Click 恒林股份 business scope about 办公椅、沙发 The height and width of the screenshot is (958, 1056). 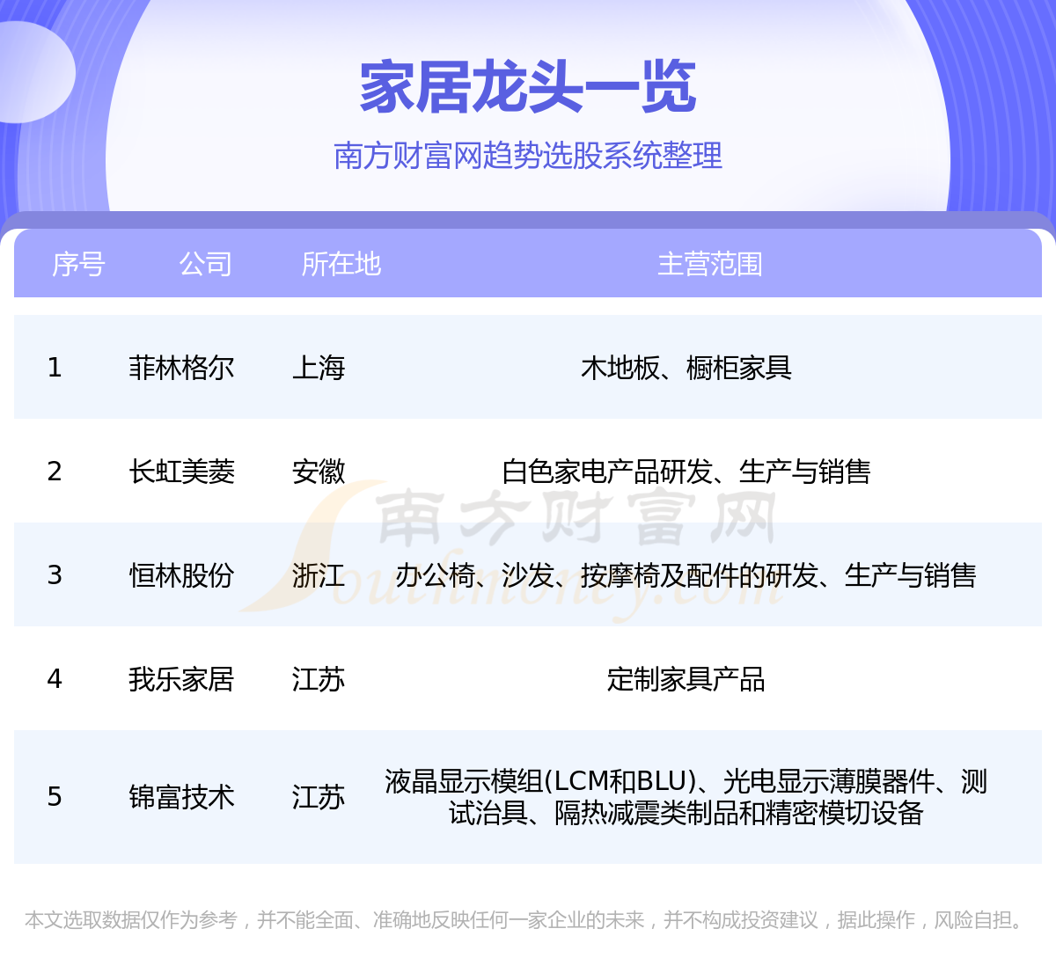(x=686, y=574)
